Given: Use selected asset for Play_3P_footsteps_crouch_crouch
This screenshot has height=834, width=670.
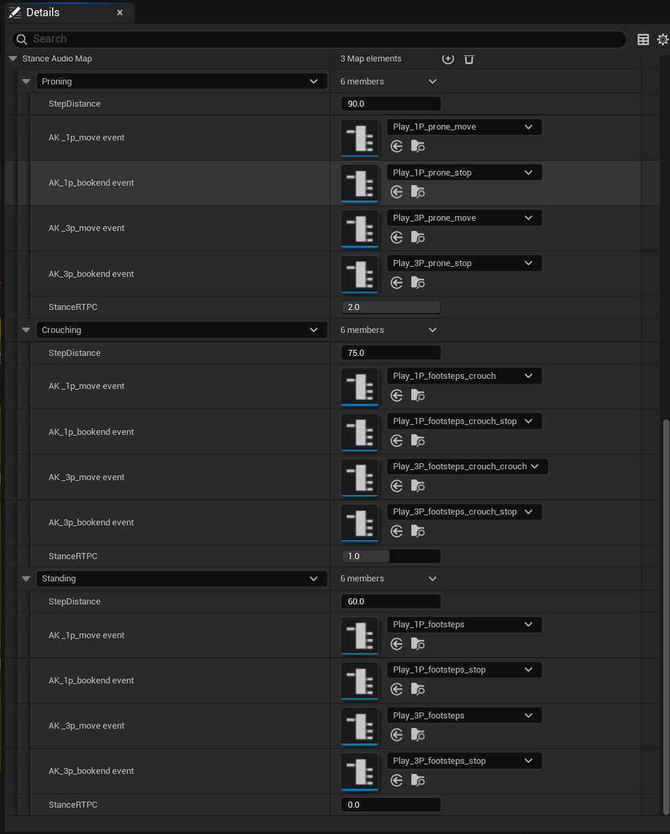Looking at the screenshot, I should pos(396,486).
